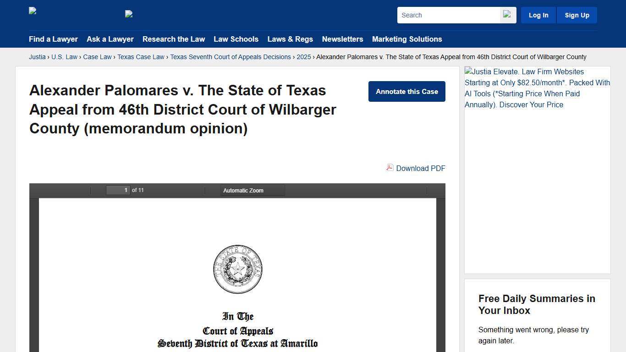Image resolution: width=626 pixels, height=352 pixels.
Task: Click the Sign Up button
Action: coord(577,15)
